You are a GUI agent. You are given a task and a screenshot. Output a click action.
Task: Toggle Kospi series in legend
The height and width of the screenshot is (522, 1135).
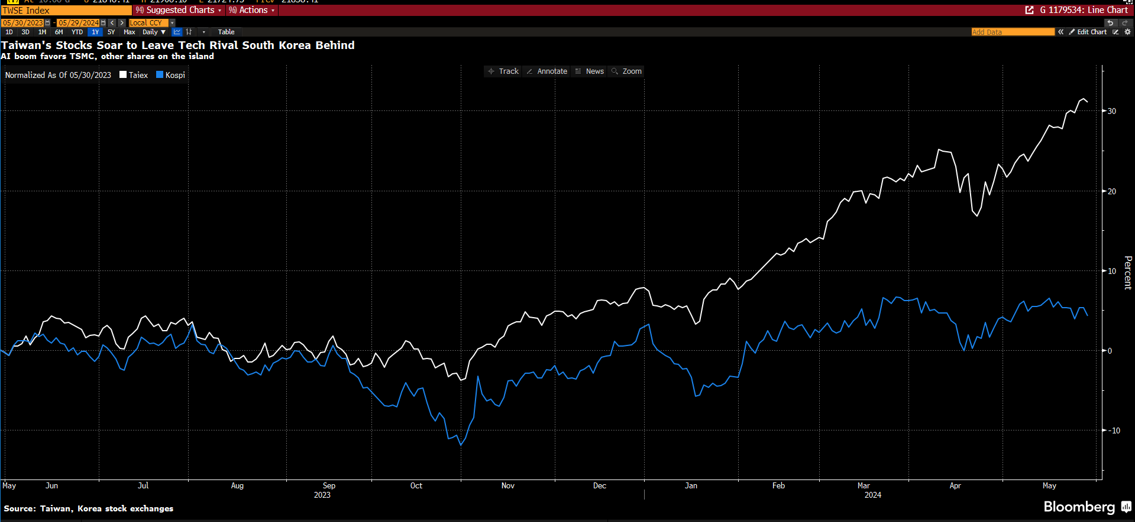tap(170, 75)
